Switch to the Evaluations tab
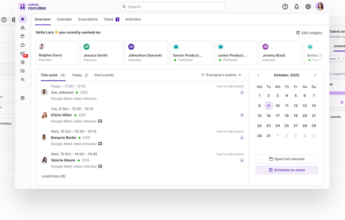The width and height of the screenshot is (345, 220). (88, 20)
